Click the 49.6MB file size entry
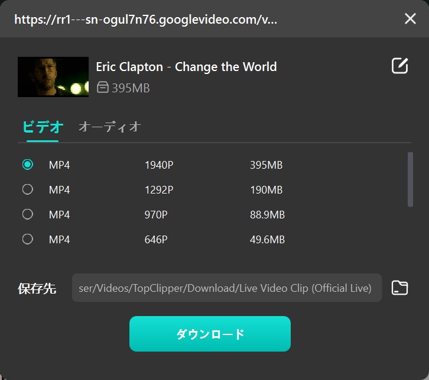The height and width of the screenshot is (380, 429). pos(267,240)
